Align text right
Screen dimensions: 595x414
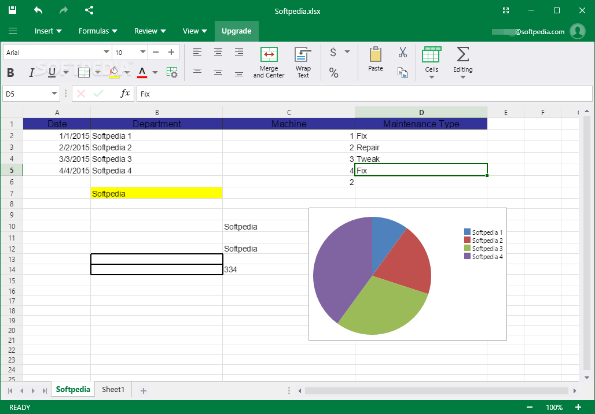tap(239, 52)
